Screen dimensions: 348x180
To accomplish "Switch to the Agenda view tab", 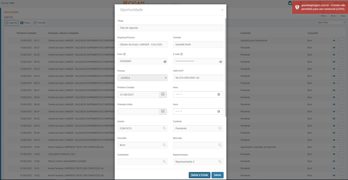I will pyautogui.click(x=11, y=23).
